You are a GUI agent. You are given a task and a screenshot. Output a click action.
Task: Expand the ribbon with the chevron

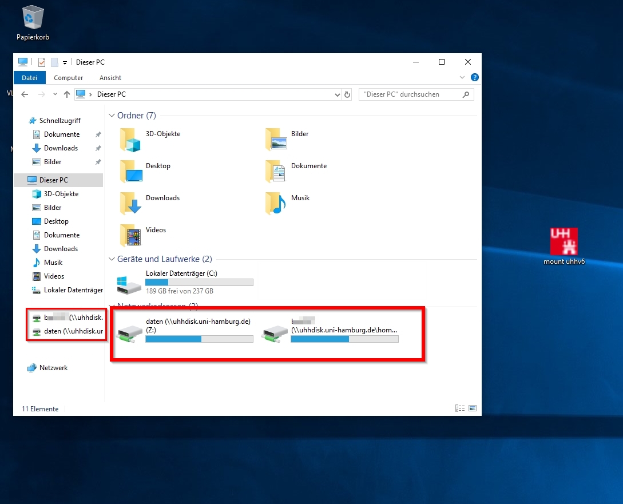click(x=462, y=78)
